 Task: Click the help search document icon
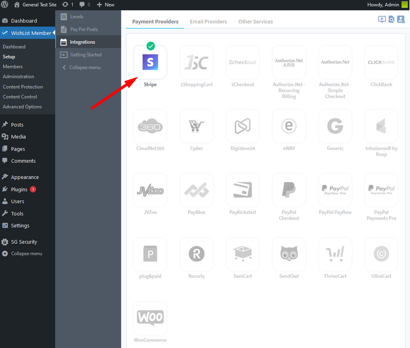click(391, 19)
